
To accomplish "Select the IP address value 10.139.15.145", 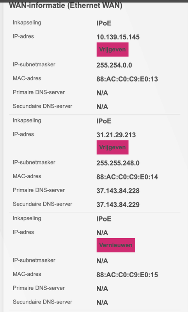I will coord(118,37).
